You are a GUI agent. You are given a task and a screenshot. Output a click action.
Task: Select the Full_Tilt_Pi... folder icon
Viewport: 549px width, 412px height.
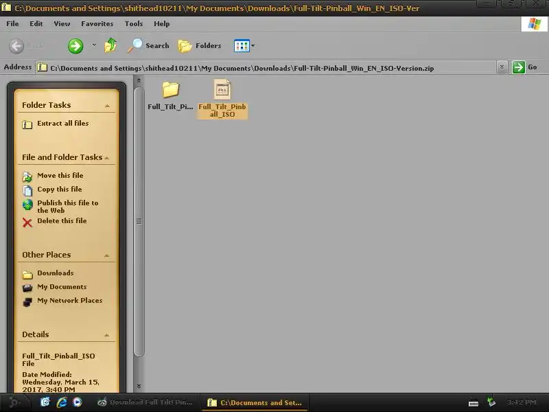[x=170, y=90]
